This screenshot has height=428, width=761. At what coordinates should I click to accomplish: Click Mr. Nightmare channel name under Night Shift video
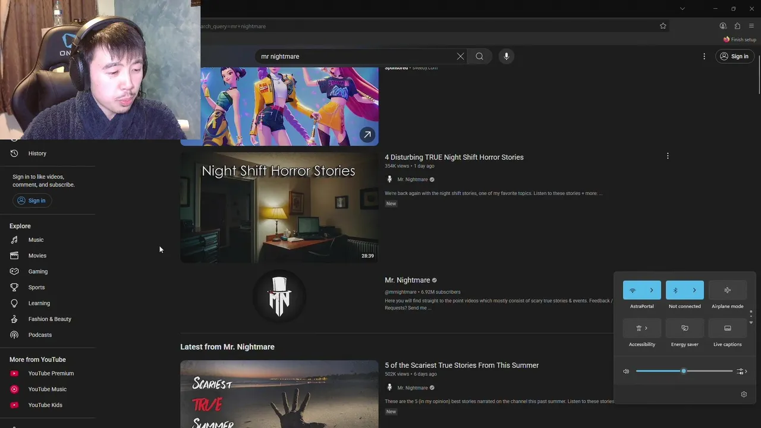pos(413,180)
